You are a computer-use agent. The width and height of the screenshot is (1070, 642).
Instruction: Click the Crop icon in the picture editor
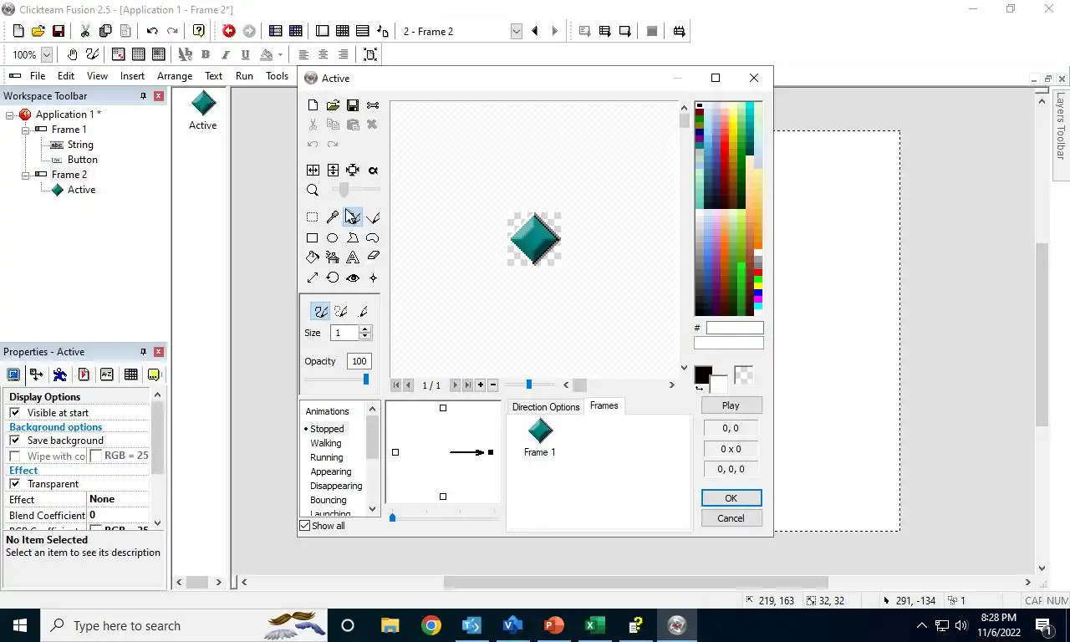353,170
